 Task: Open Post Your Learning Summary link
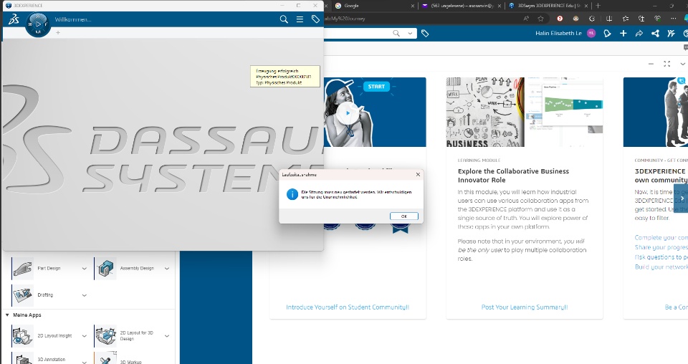tap(525, 307)
